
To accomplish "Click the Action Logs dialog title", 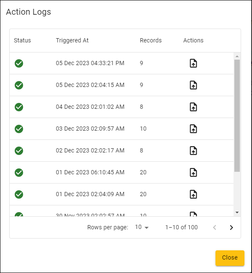I will (x=29, y=12).
